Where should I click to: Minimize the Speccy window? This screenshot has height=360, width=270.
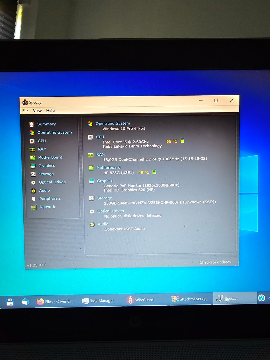pos(201,100)
